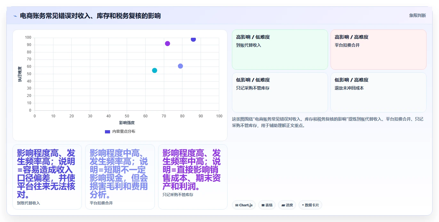The width and height of the screenshot is (439, 222).
Task: Click 平台扣费合并 in the pink quadrant
Action: click(347, 45)
